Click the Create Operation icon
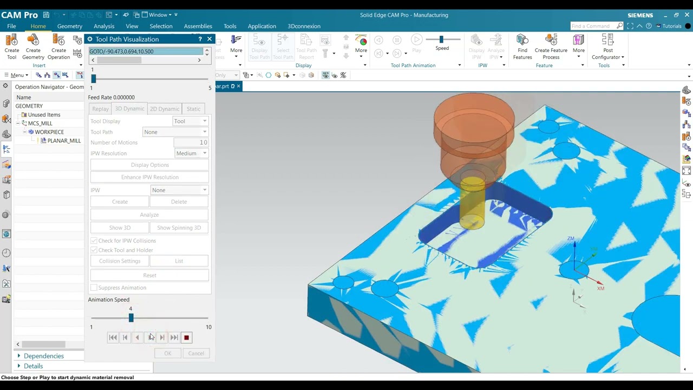The height and width of the screenshot is (390, 693). [58, 41]
